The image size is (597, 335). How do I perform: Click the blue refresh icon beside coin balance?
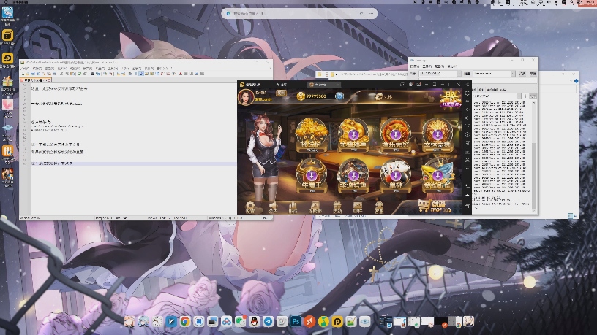(x=339, y=96)
